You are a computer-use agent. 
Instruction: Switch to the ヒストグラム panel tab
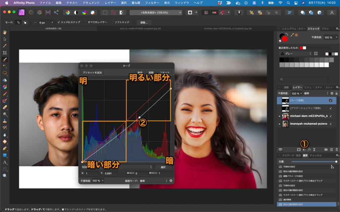(289, 29)
